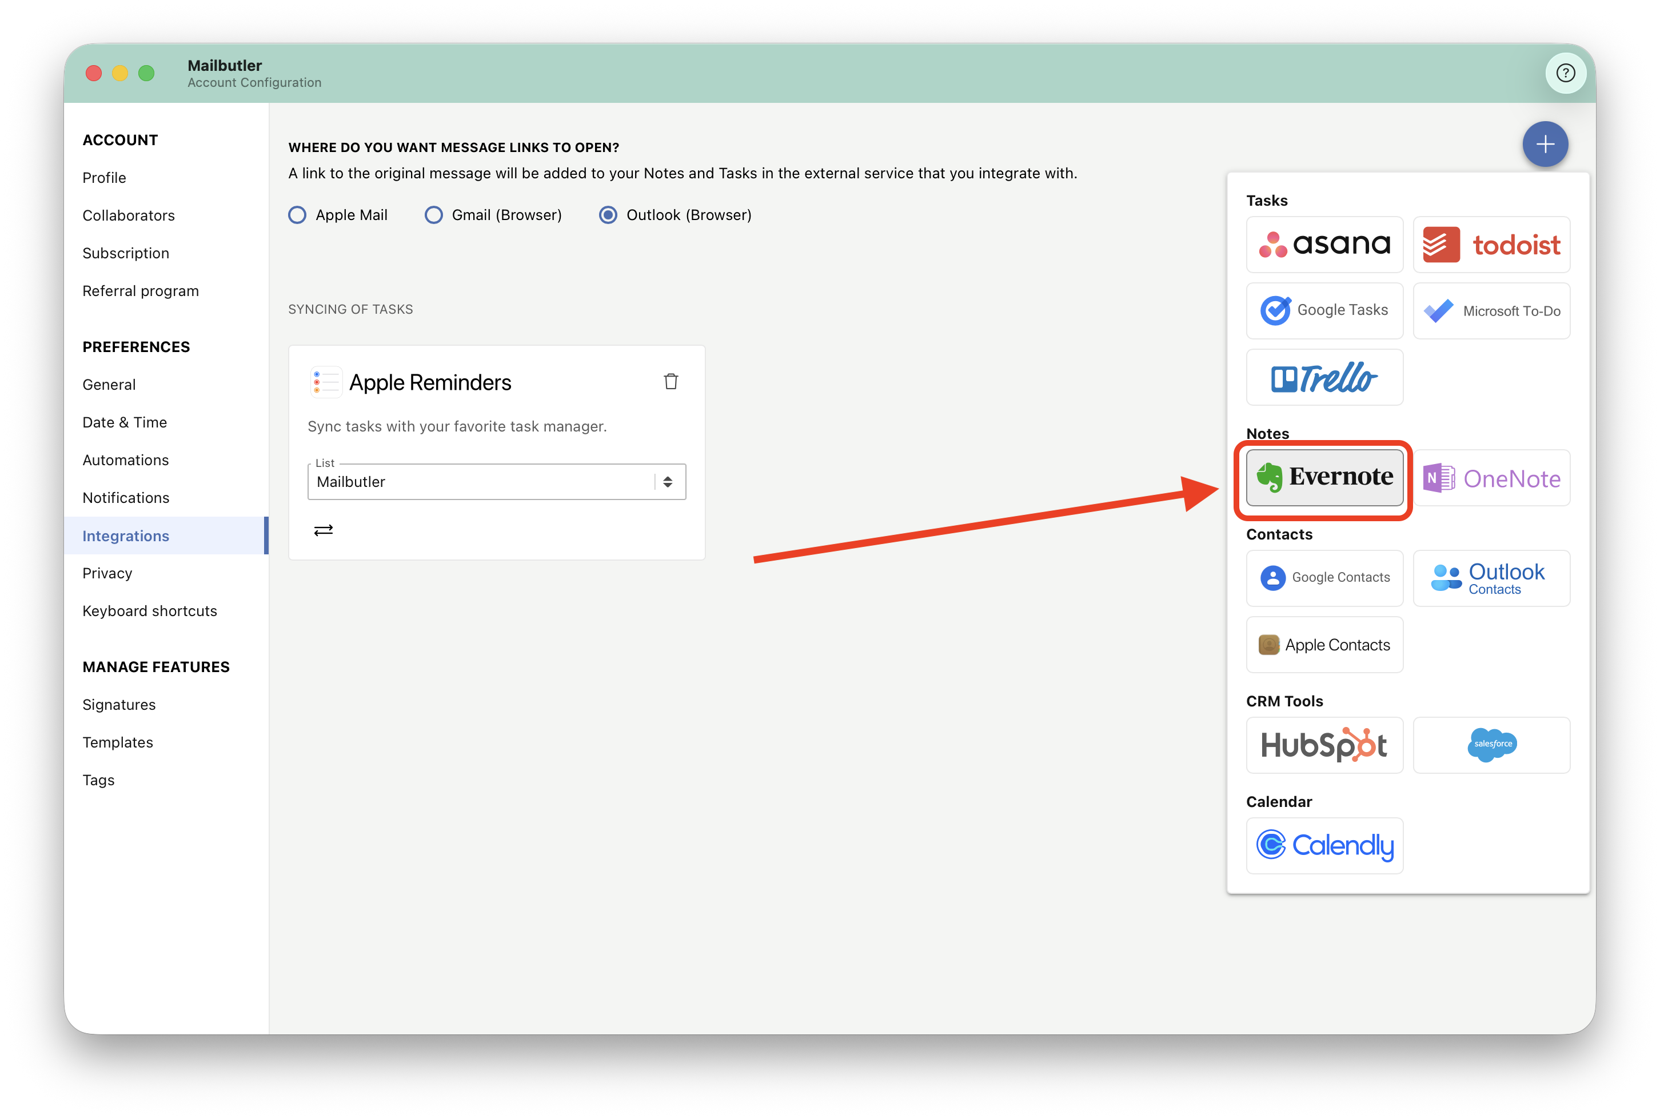Open General preferences
Viewport: 1660px width, 1119px height.
click(x=109, y=385)
